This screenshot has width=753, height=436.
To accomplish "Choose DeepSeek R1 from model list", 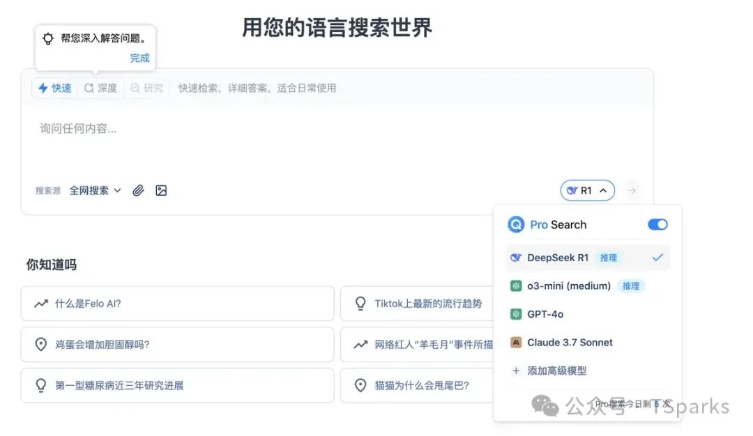I will click(587, 258).
